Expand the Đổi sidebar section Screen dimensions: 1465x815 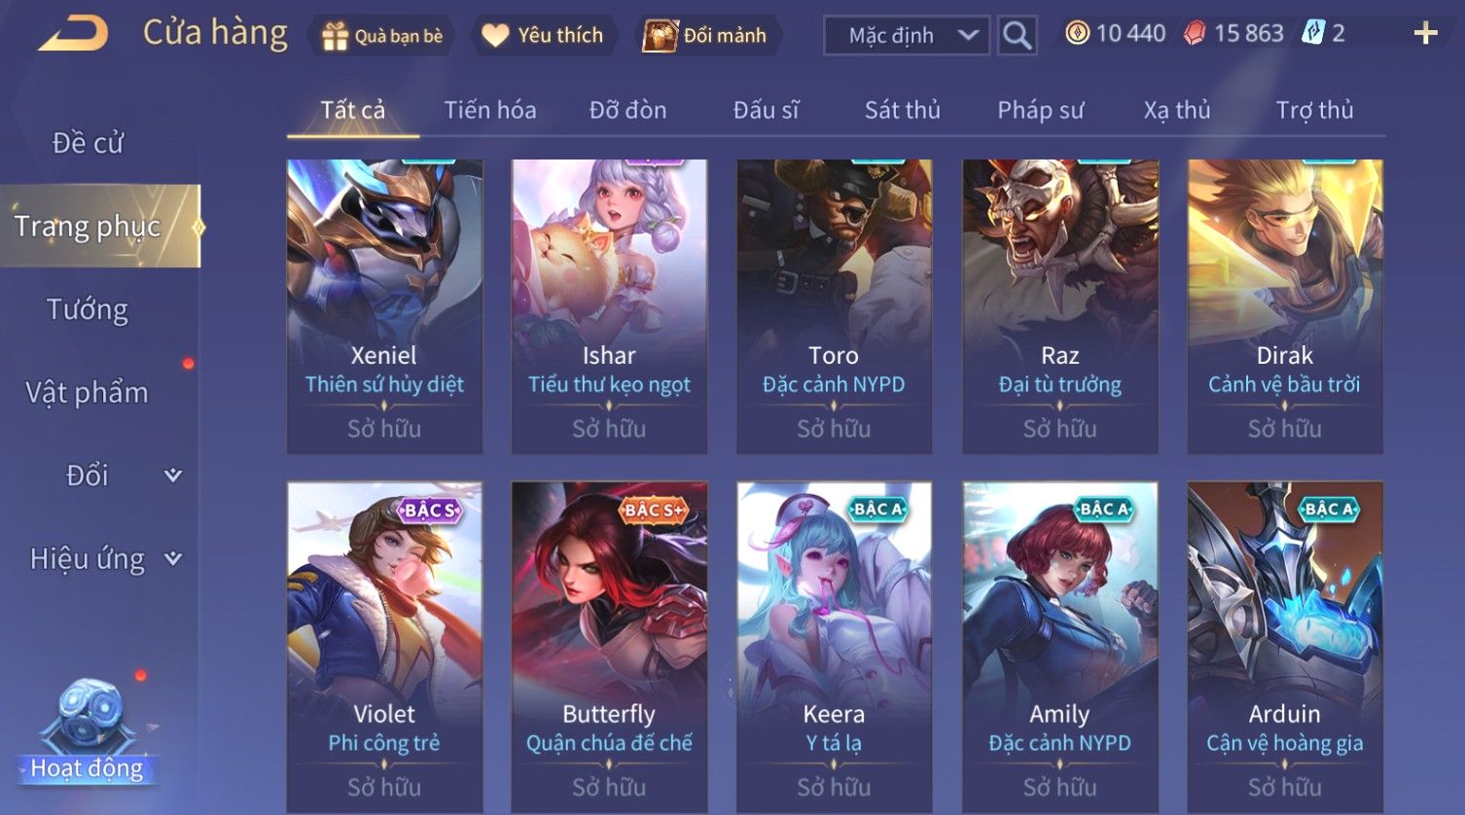click(173, 476)
